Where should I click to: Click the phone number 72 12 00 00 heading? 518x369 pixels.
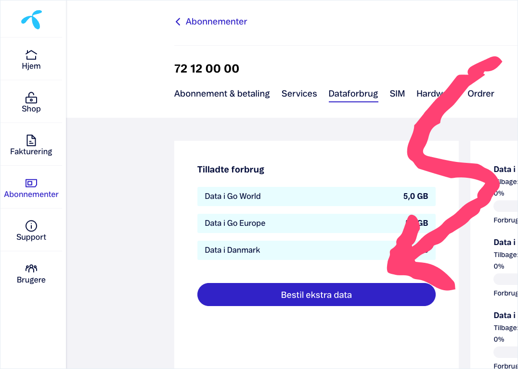click(207, 69)
